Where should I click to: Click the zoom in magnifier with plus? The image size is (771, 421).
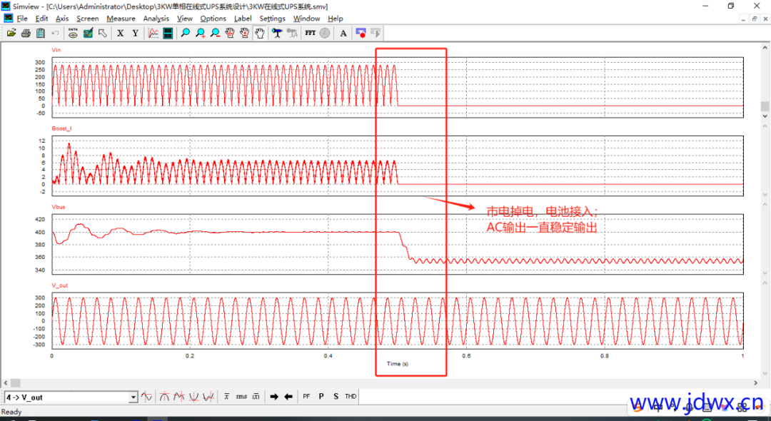[x=200, y=33]
